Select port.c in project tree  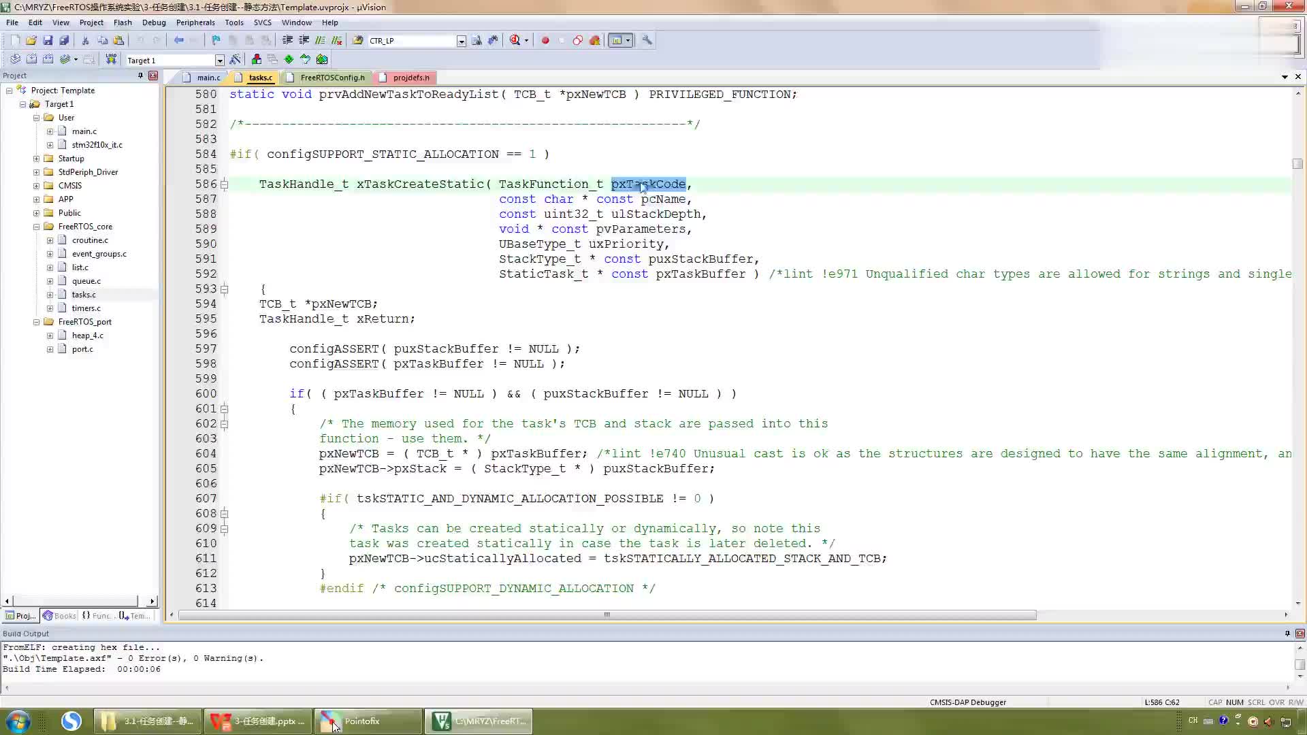(82, 349)
